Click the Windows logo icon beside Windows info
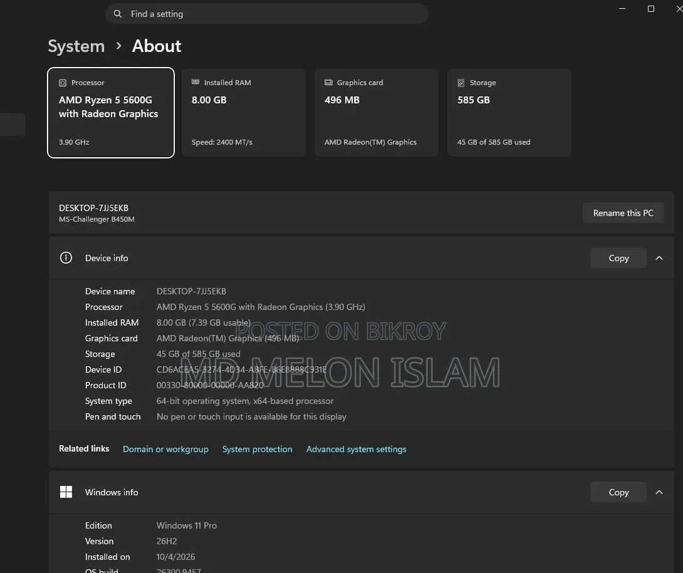The height and width of the screenshot is (573, 683). tap(66, 492)
